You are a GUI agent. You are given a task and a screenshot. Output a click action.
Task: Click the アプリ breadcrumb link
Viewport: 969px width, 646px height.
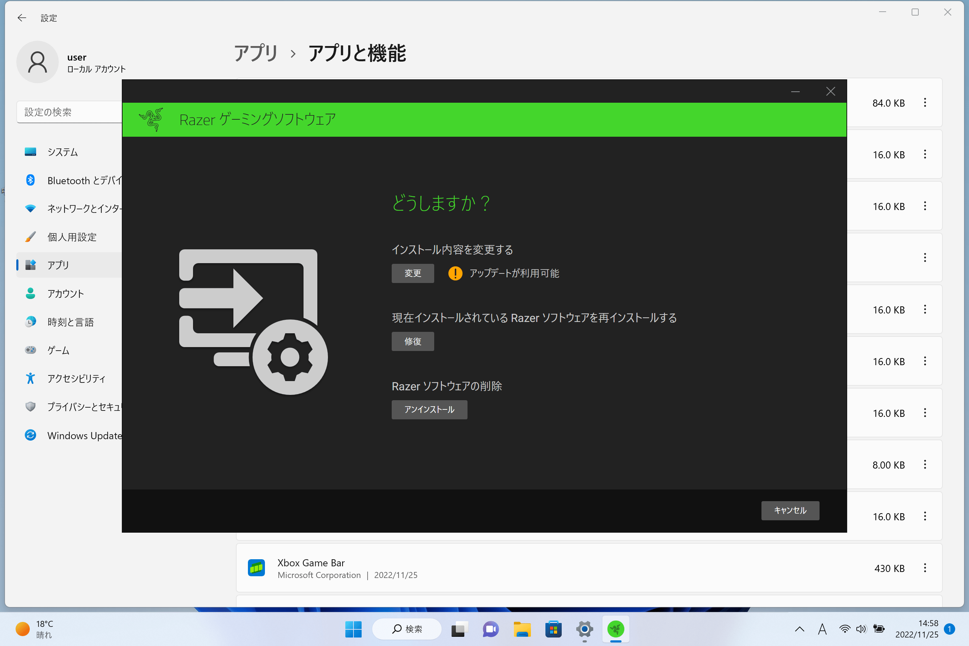coord(256,53)
